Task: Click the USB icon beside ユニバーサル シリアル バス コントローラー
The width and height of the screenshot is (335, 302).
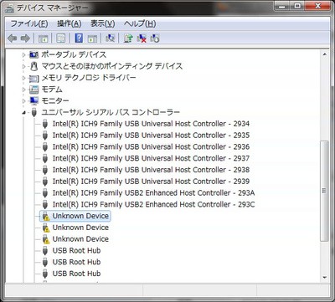Action: coord(34,112)
